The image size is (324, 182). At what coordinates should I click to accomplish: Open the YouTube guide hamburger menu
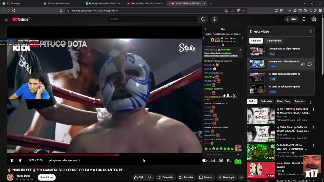pyautogui.click(x=6, y=19)
